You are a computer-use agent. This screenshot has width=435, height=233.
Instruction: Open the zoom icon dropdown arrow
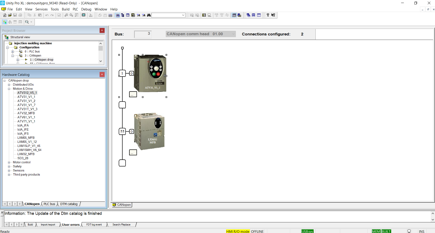tap(31, 22)
